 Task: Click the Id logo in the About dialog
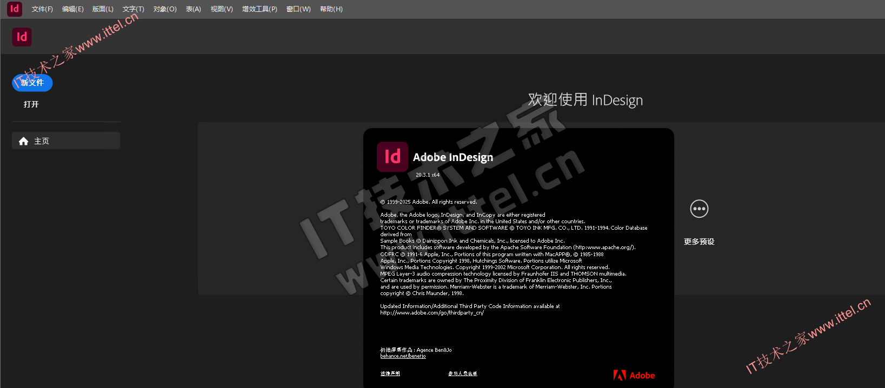pos(392,157)
